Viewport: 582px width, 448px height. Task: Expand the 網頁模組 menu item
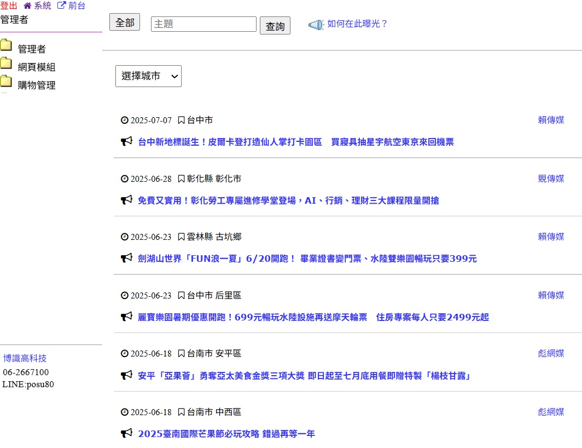tap(37, 67)
